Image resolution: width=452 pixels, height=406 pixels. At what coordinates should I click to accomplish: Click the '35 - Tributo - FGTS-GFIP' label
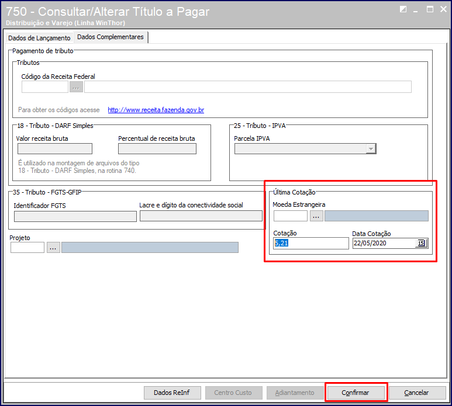[x=47, y=192]
